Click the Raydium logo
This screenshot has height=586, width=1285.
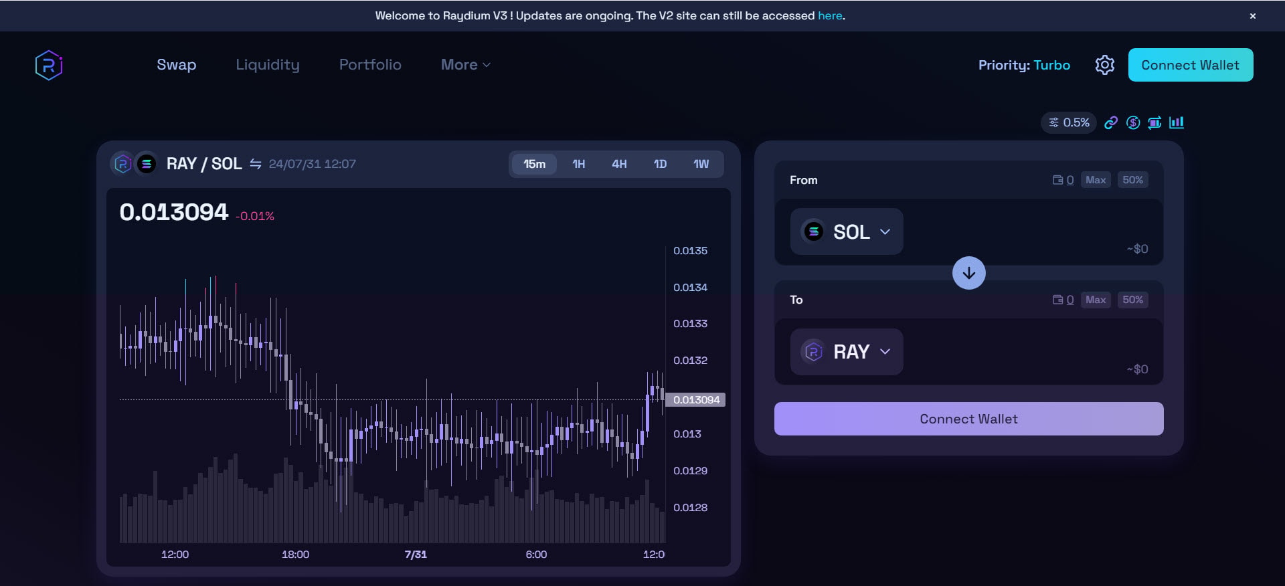pyautogui.click(x=49, y=65)
